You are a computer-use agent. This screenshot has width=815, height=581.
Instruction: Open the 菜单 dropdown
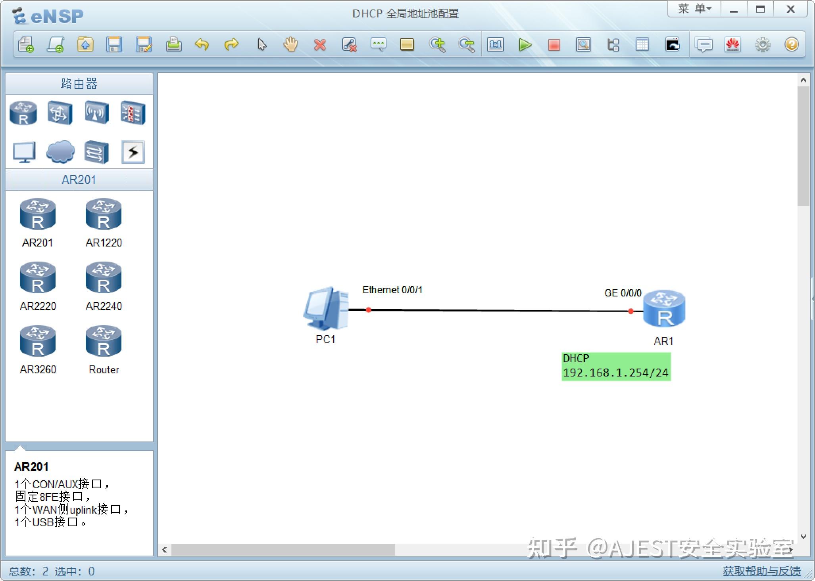(693, 8)
